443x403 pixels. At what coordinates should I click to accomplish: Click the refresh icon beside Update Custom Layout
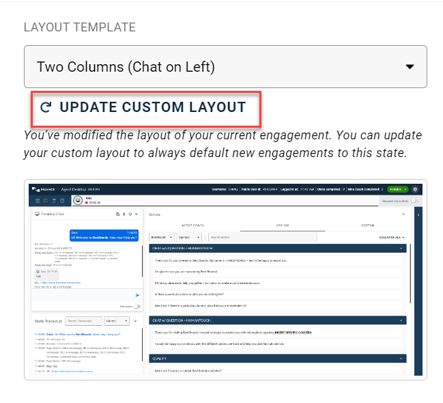point(46,107)
